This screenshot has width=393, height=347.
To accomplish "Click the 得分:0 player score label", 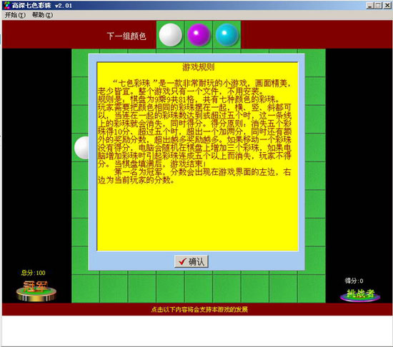I will [x=354, y=281].
